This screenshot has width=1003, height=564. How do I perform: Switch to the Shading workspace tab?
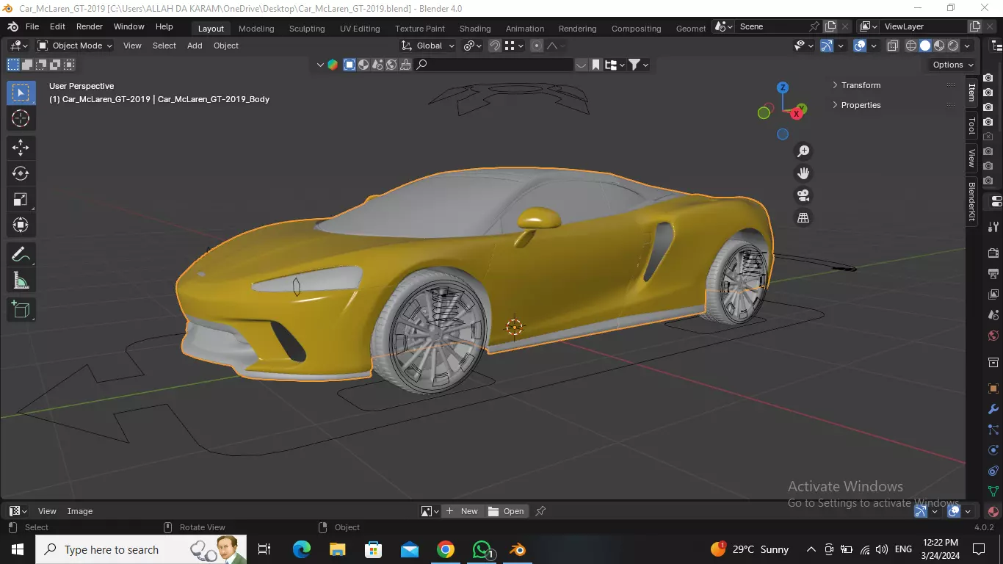475,29
